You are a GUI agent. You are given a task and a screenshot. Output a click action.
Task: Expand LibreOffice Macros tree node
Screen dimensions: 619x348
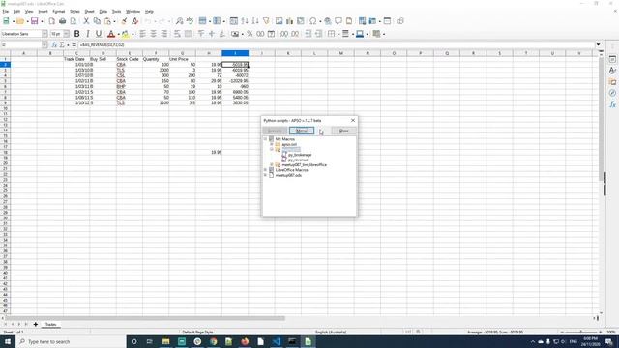[265, 170]
